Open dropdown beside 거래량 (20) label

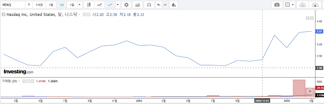[19, 81]
